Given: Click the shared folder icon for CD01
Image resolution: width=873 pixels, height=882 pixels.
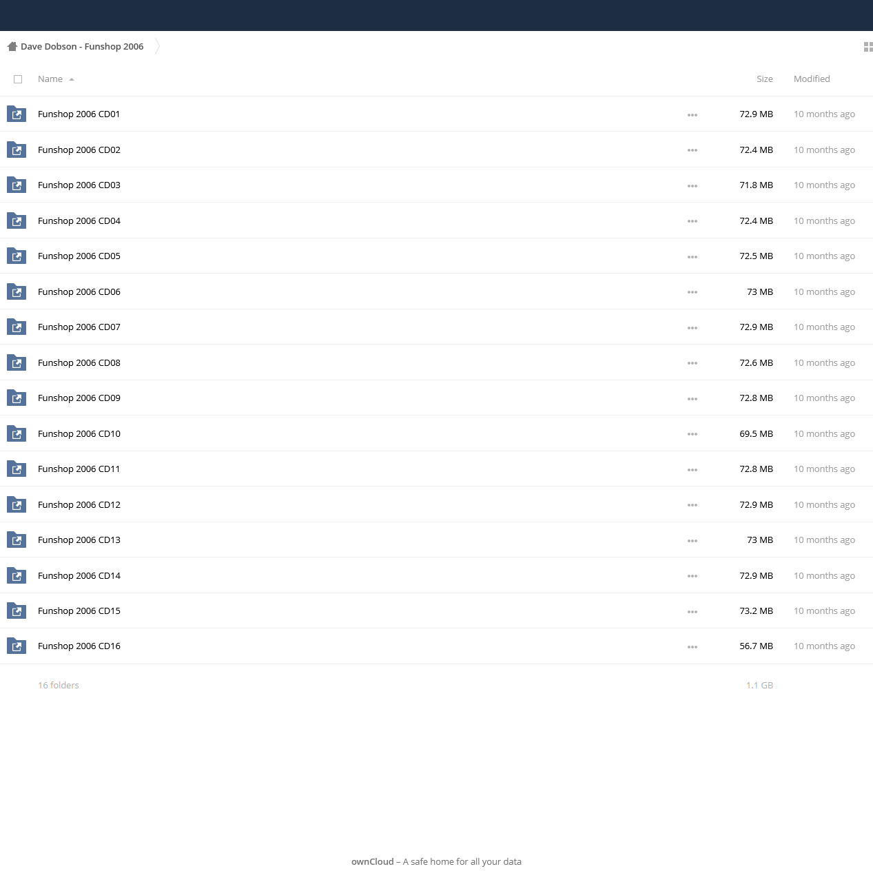Looking at the screenshot, I should (17, 114).
